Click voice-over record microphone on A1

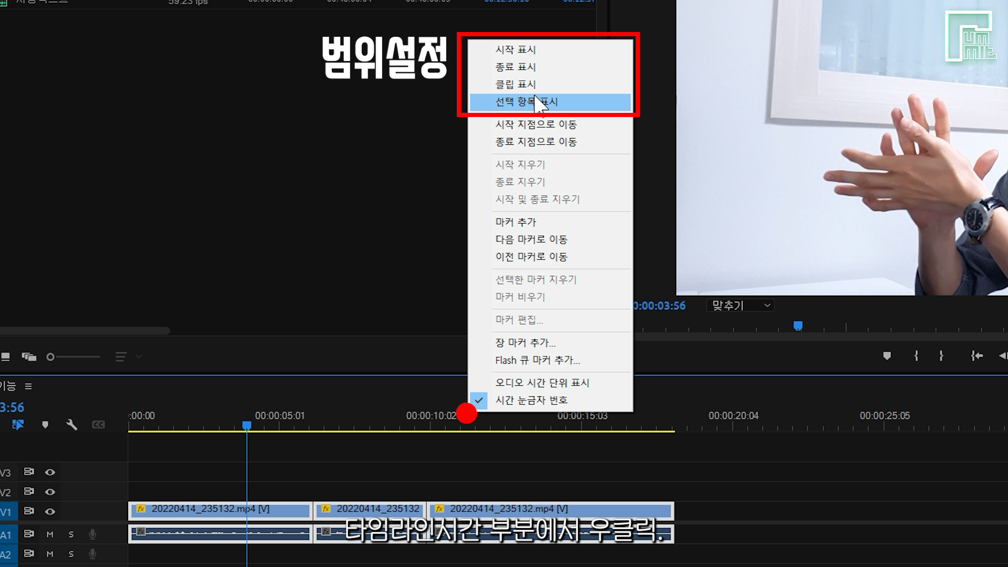(92, 534)
